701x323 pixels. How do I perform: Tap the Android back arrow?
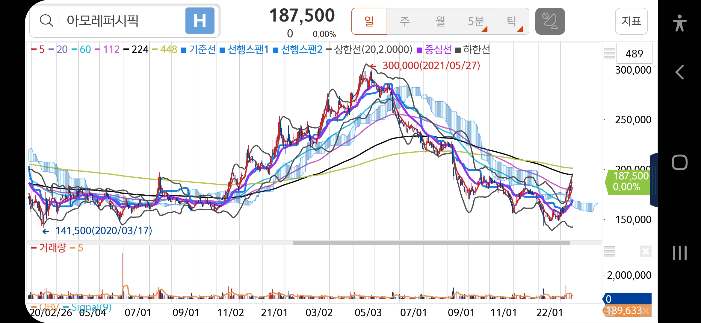pyautogui.click(x=679, y=72)
